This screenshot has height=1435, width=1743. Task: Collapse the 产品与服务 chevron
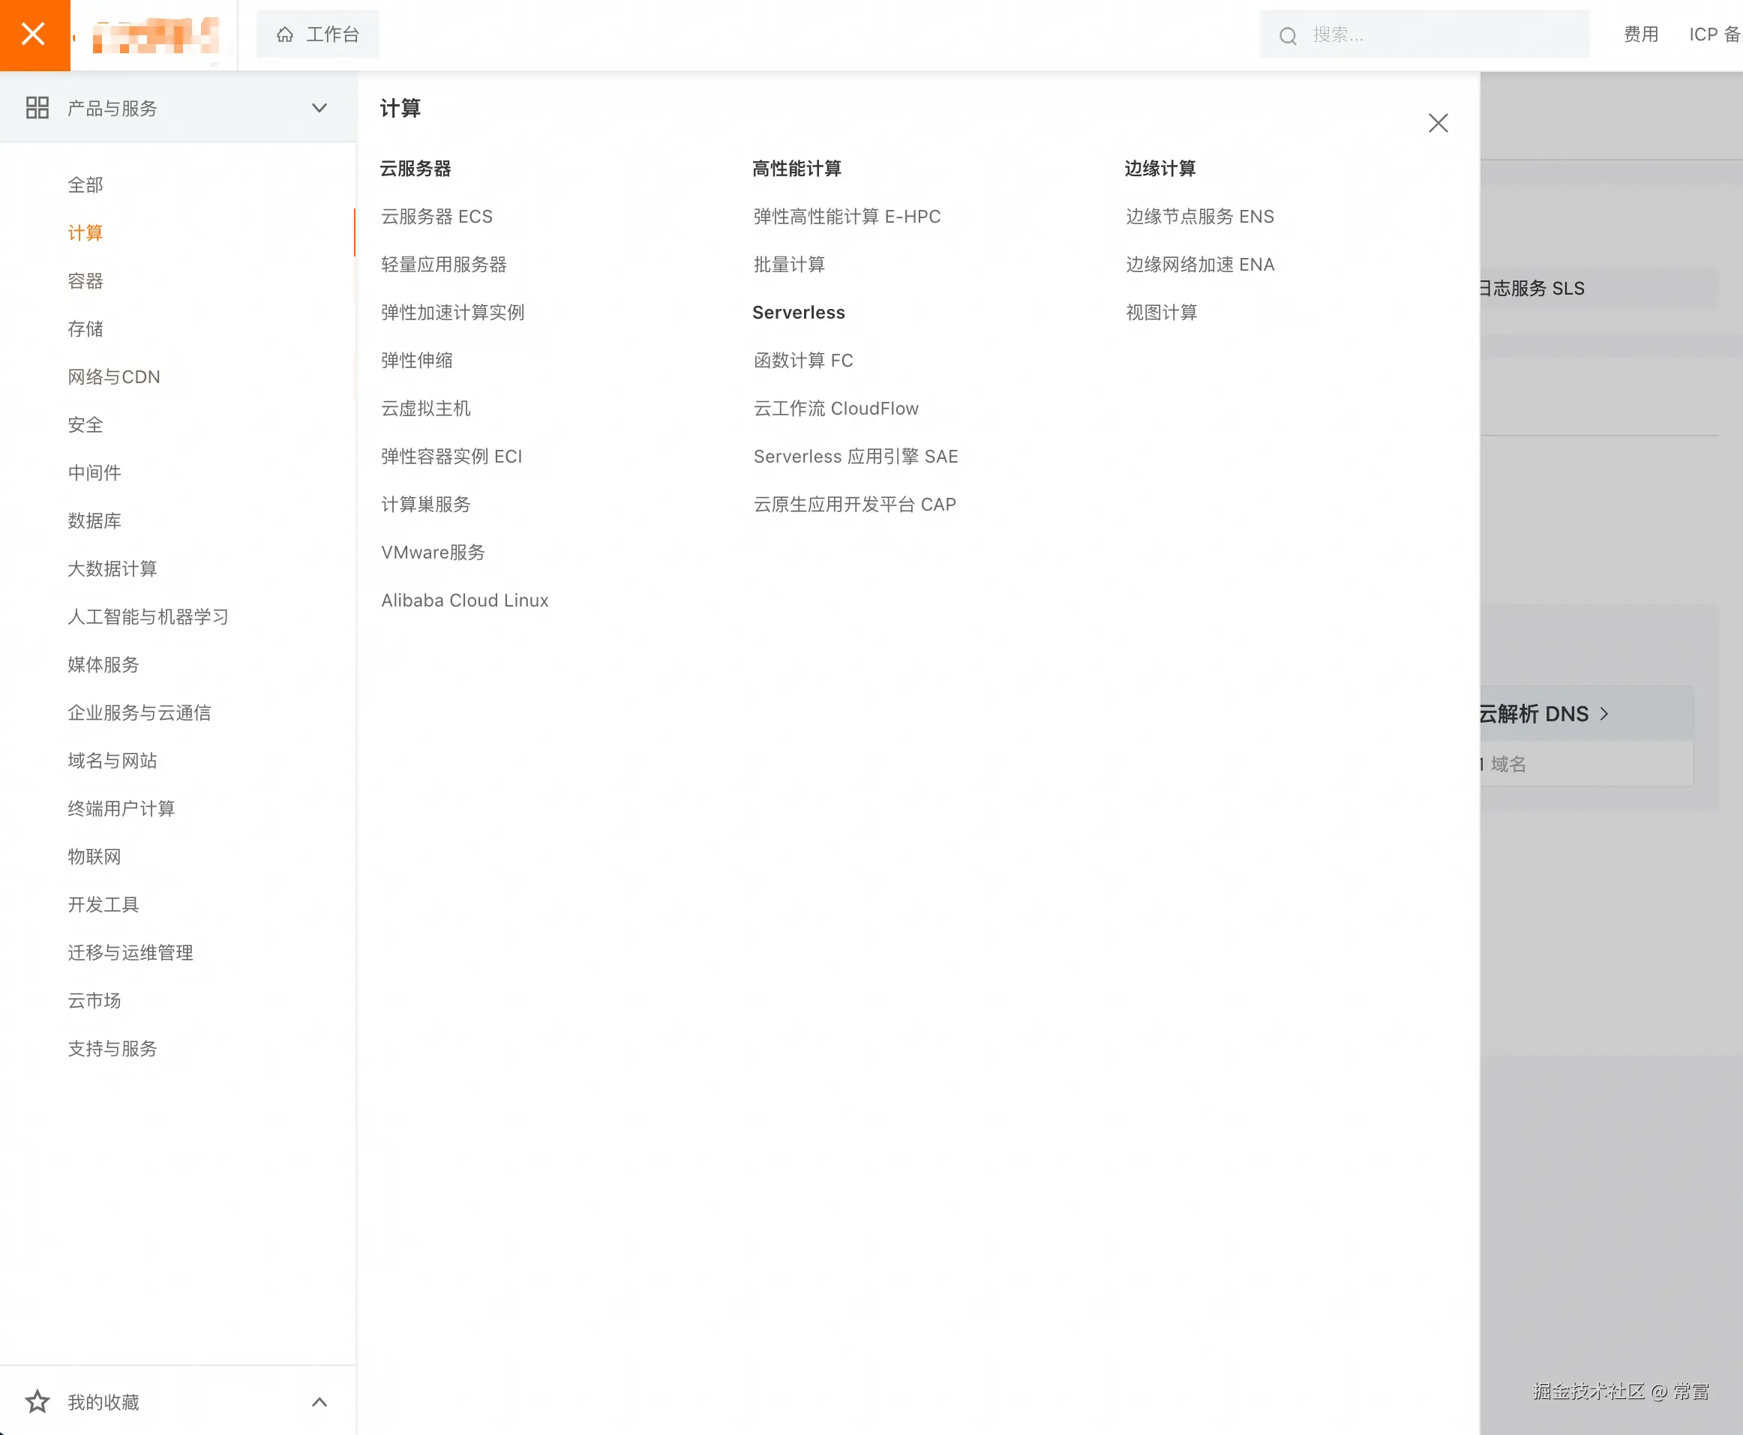click(319, 108)
